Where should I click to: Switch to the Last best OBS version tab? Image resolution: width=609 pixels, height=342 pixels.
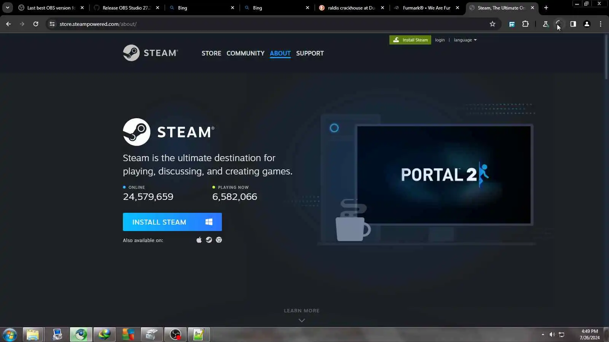[x=51, y=8]
